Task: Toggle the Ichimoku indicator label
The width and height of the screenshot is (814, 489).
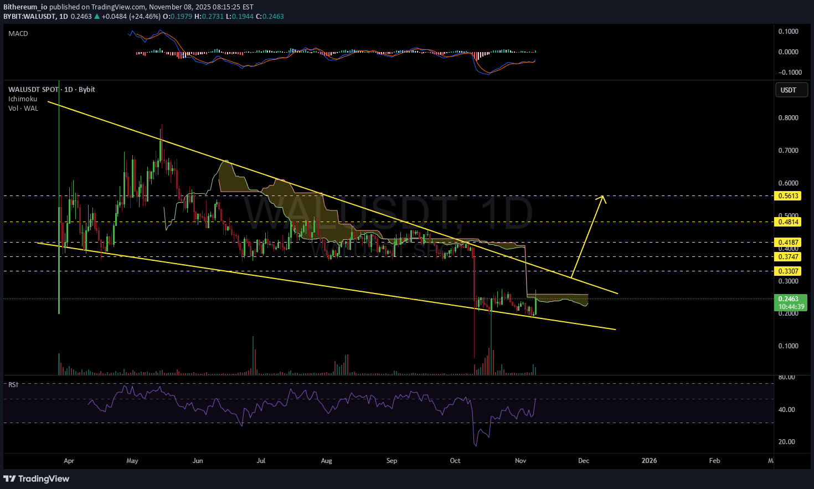Action: pos(23,99)
